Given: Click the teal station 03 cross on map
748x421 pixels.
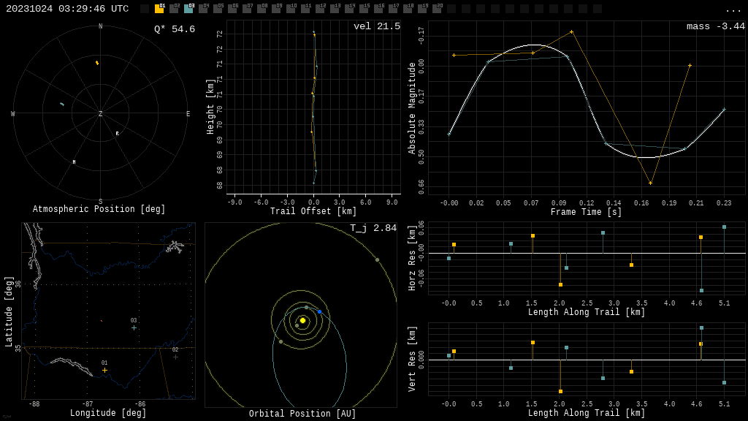Looking at the screenshot, I should tap(134, 327).
